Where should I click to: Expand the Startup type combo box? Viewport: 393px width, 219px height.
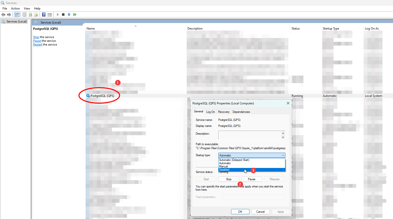click(x=252, y=155)
